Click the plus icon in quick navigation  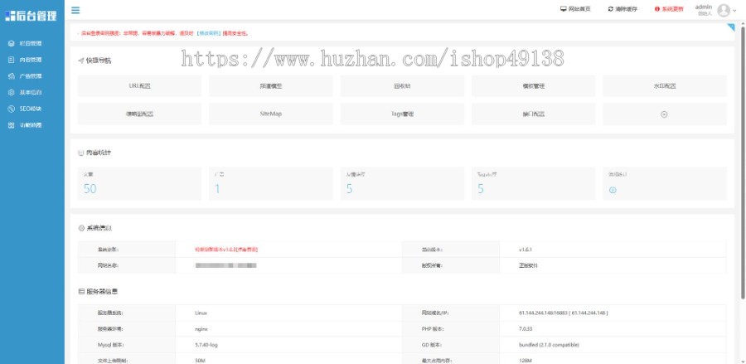tap(665, 114)
